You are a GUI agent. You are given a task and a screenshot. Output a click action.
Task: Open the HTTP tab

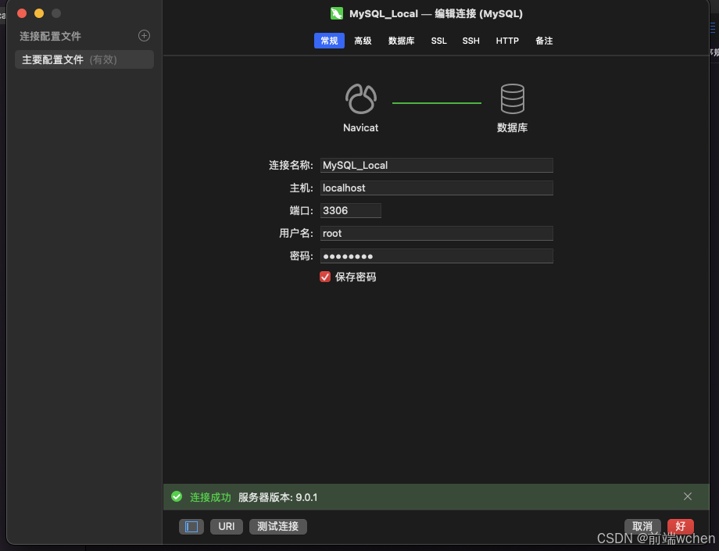click(x=507, y=41)
